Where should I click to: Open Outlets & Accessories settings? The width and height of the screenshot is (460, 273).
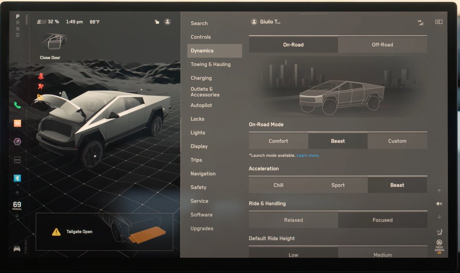click(x=205, y=92)
